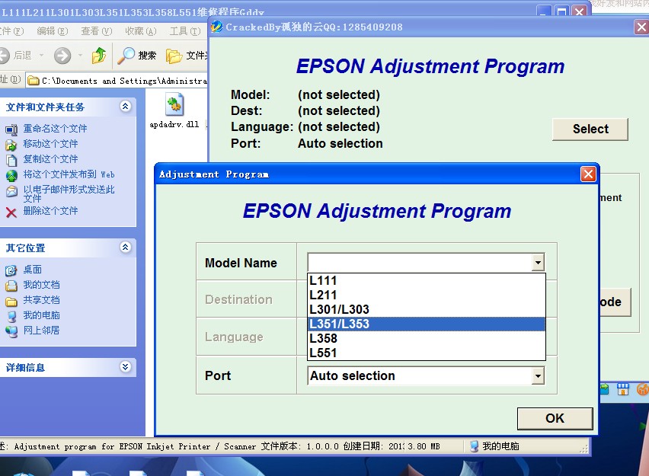Click 复制这个文件 task link

[50, 159]
